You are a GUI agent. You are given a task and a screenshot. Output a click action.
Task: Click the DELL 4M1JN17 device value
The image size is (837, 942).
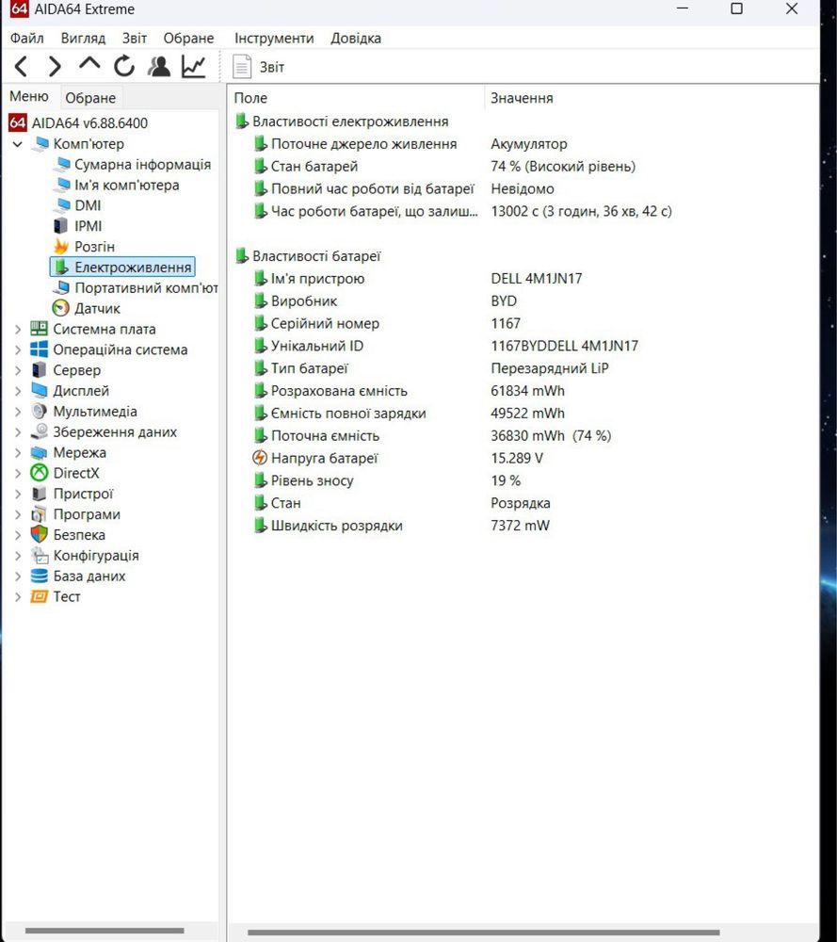pyautogui.click(x=536, y=278)
